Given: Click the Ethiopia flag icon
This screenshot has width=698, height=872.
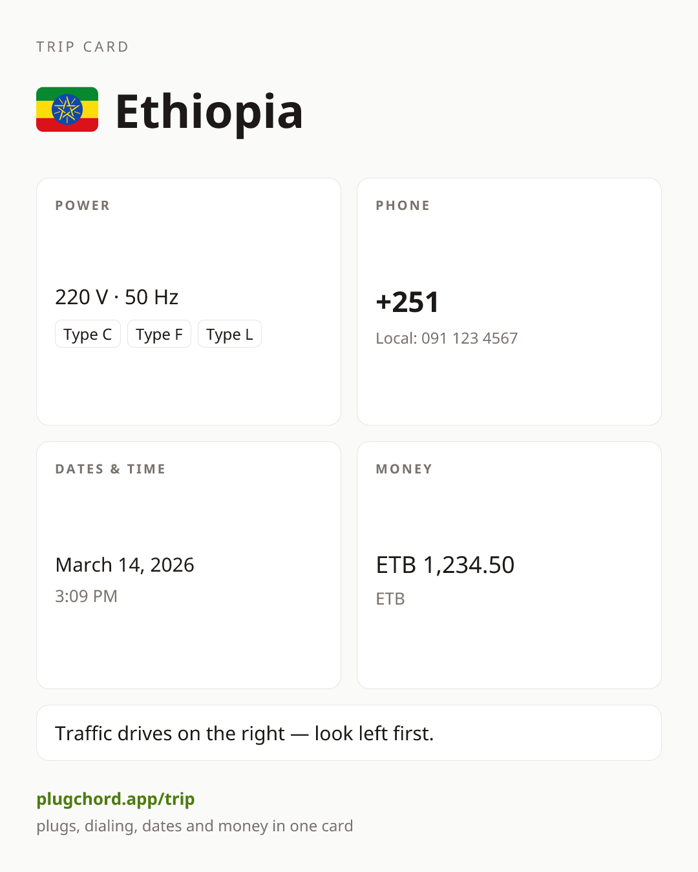Looking at the screenshot, I should [67, 110].
